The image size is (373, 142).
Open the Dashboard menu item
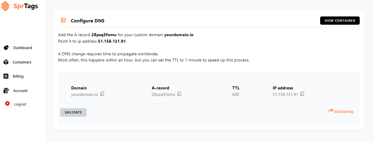pyautogui.click(x=22, y=48)
